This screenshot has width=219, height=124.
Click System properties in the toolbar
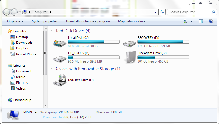(45, 21)
